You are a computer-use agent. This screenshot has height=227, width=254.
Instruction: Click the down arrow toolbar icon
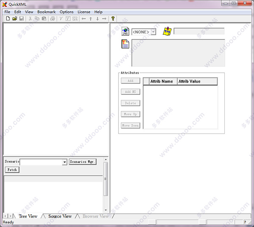(97, 19)
